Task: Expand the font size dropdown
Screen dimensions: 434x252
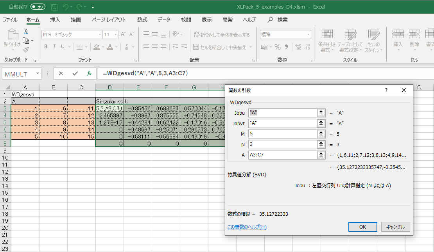Action: (x=115, y=35)
